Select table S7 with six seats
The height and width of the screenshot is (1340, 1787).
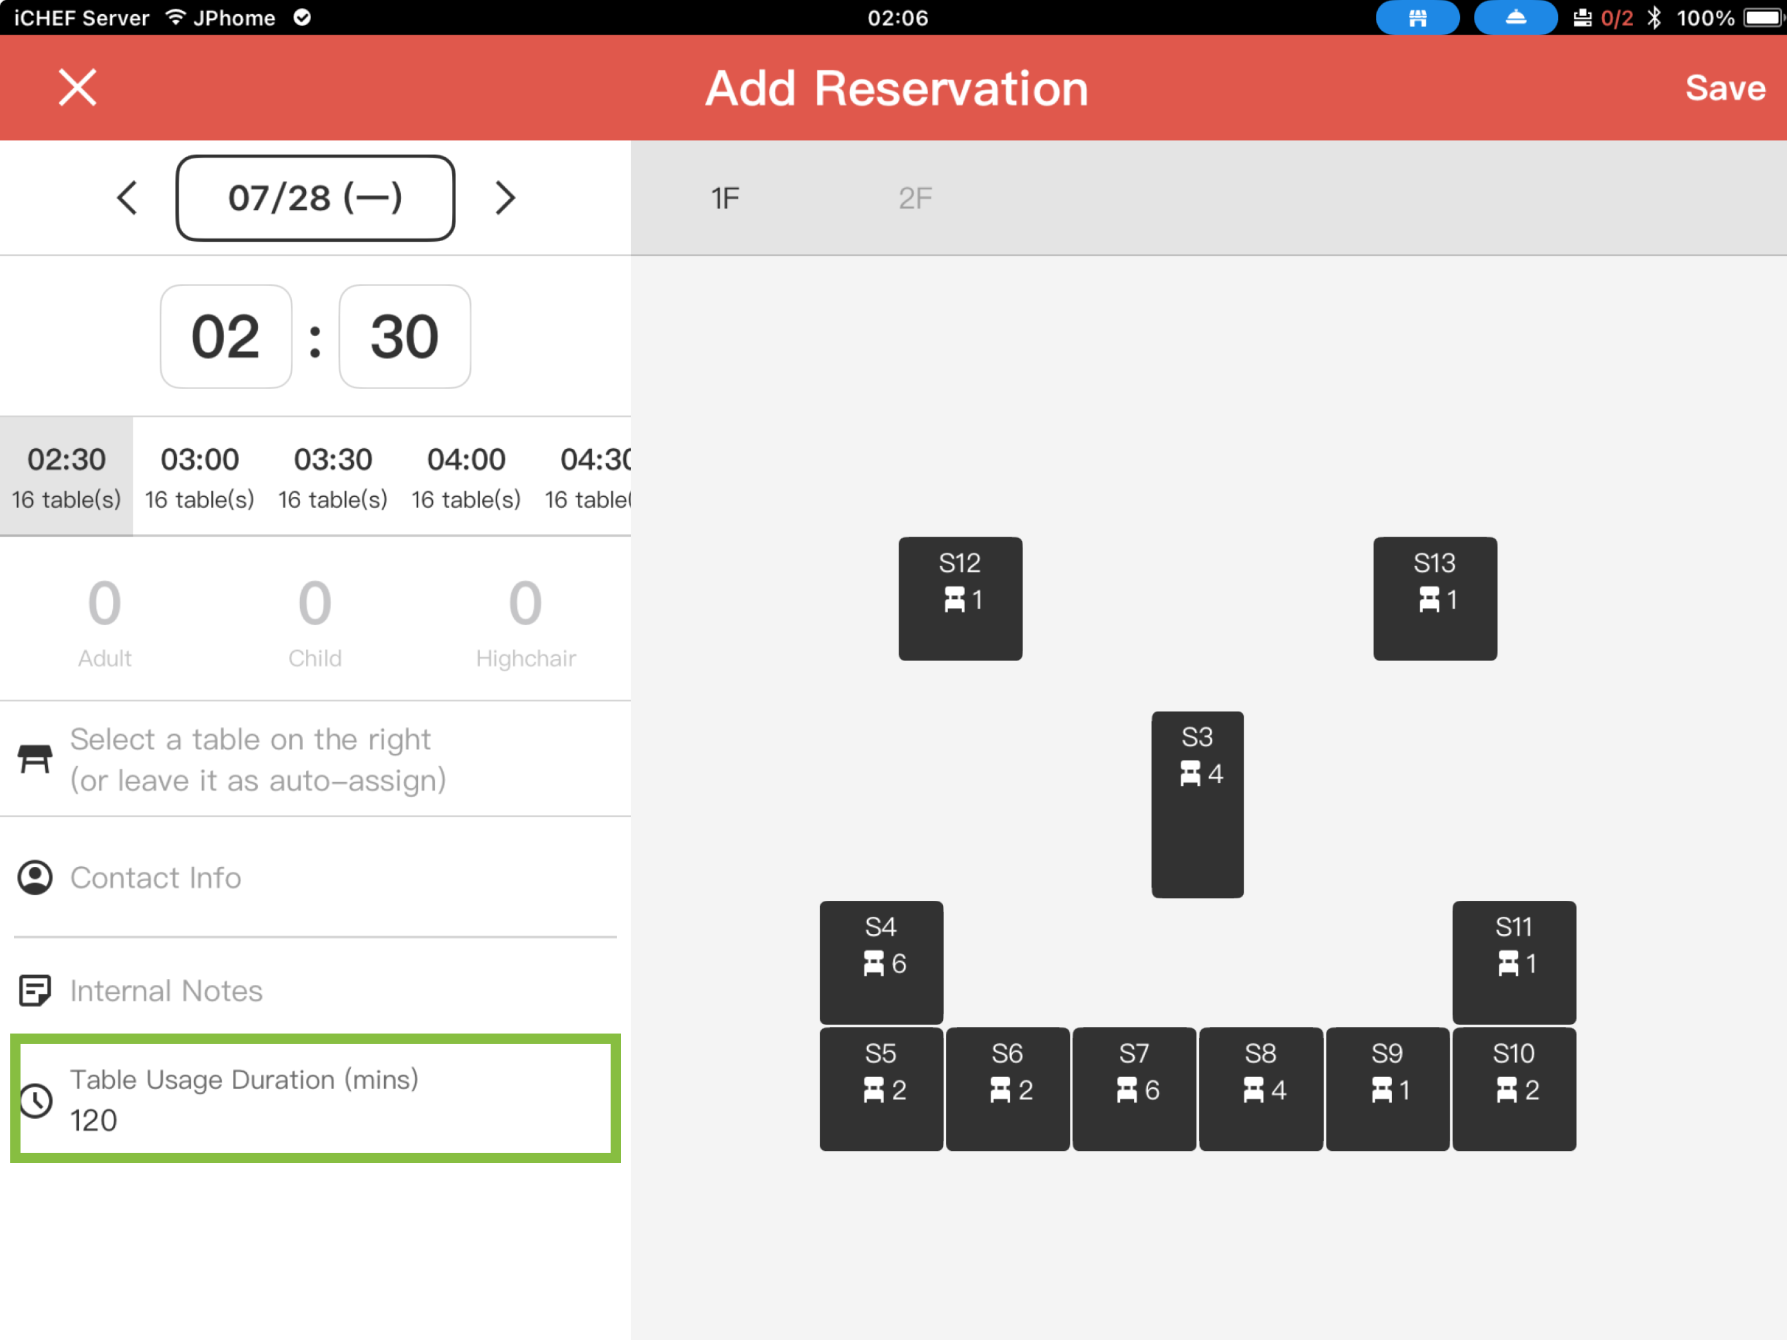point(1133,1088)
